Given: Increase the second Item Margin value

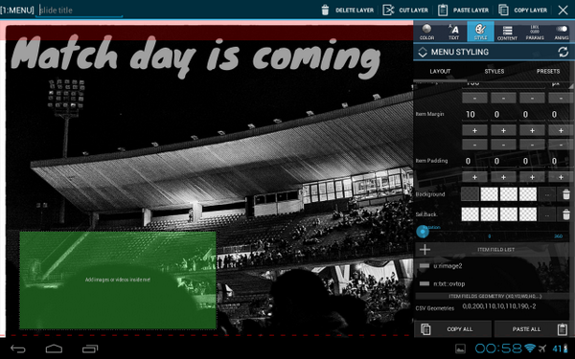Looking at the screenshot, I should (503, 130).
